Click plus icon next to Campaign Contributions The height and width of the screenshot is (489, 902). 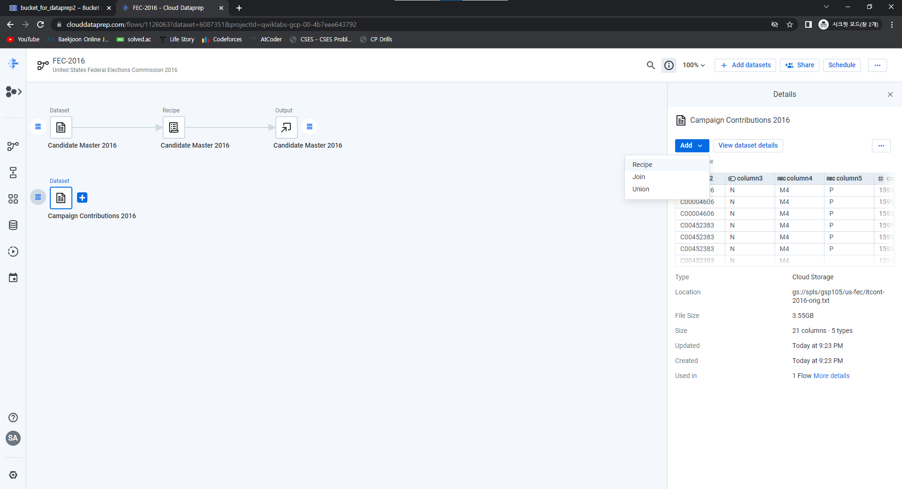point(82,198)
